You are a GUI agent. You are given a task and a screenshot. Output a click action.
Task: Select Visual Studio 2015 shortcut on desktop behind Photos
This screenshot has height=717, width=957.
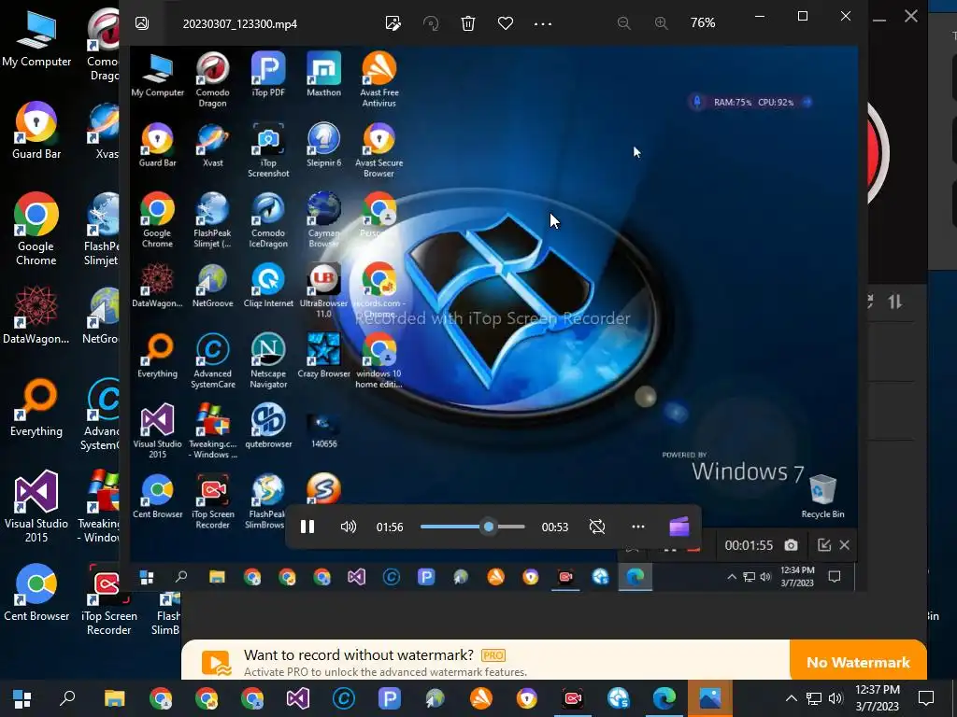point(36,506)
